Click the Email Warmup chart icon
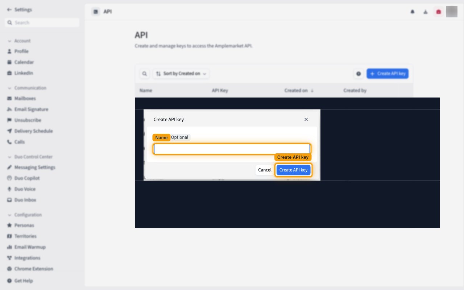Image resolution: width=464 pixels, height=290 pixels. 10,247
